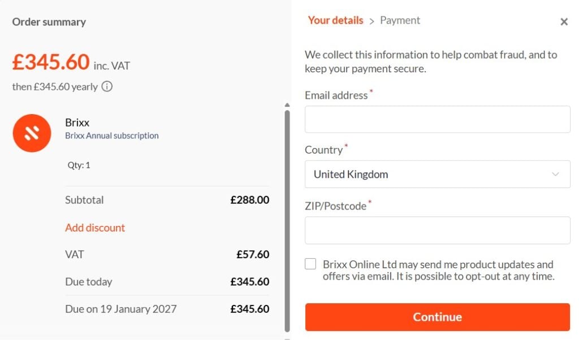
Task: Open the Add discount link
Action: click(x=95, y=228)
